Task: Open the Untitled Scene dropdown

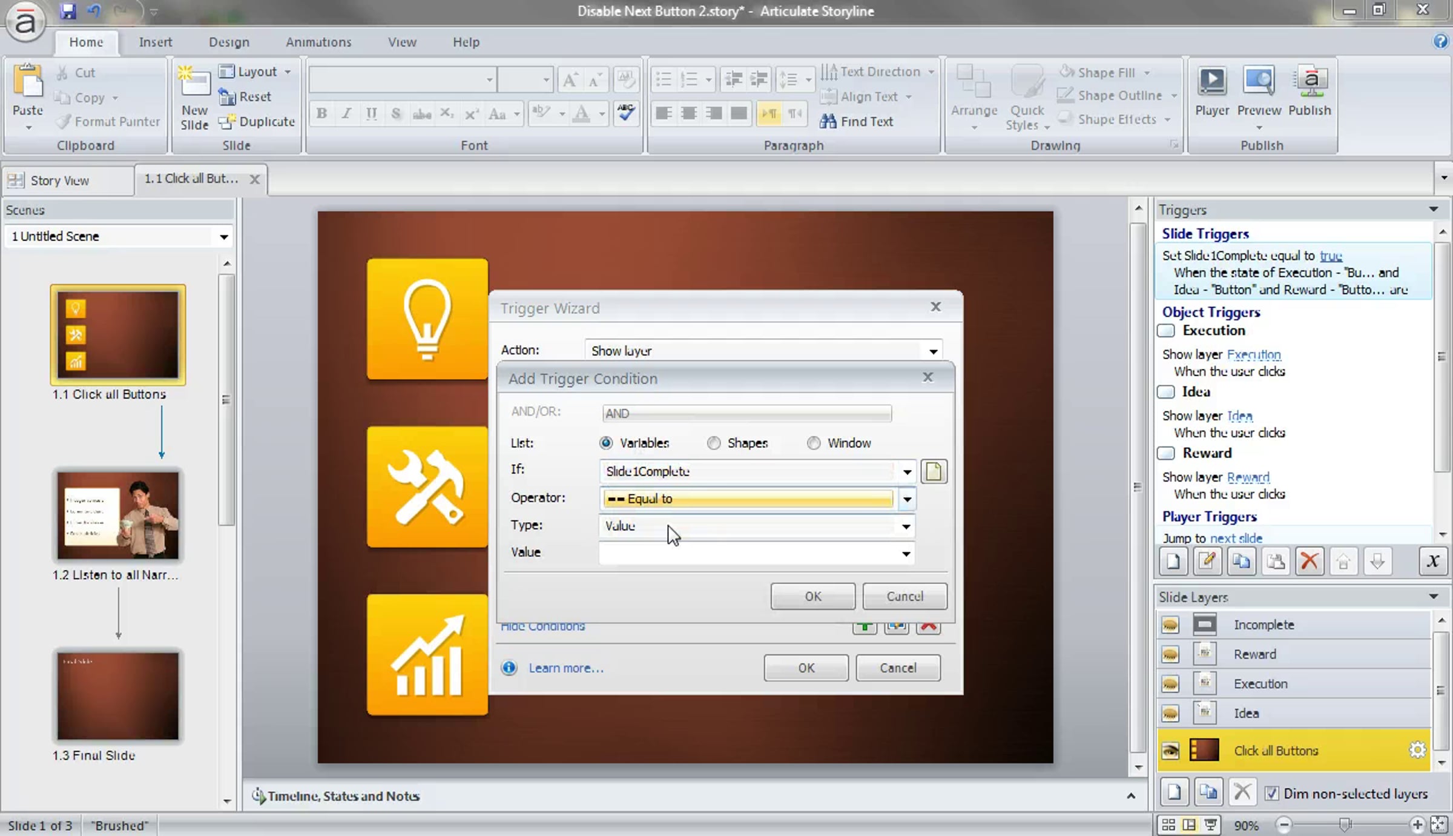Action: point(223,236)
